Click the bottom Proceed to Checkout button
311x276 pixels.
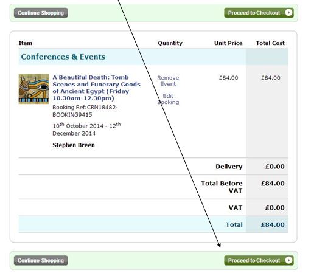259,260
